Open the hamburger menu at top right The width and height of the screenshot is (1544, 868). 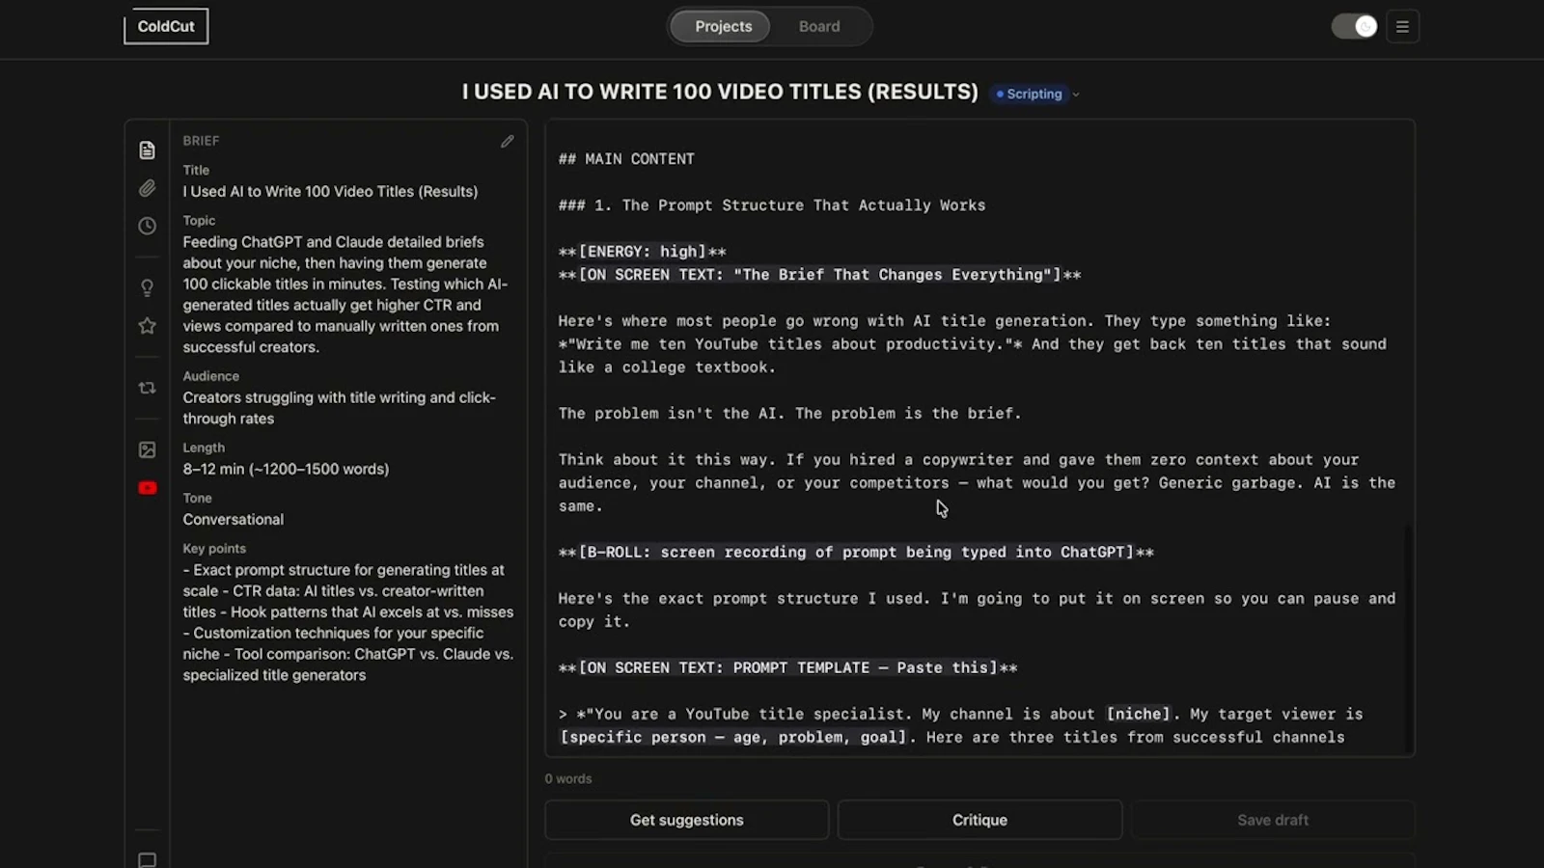(1402, 27)
